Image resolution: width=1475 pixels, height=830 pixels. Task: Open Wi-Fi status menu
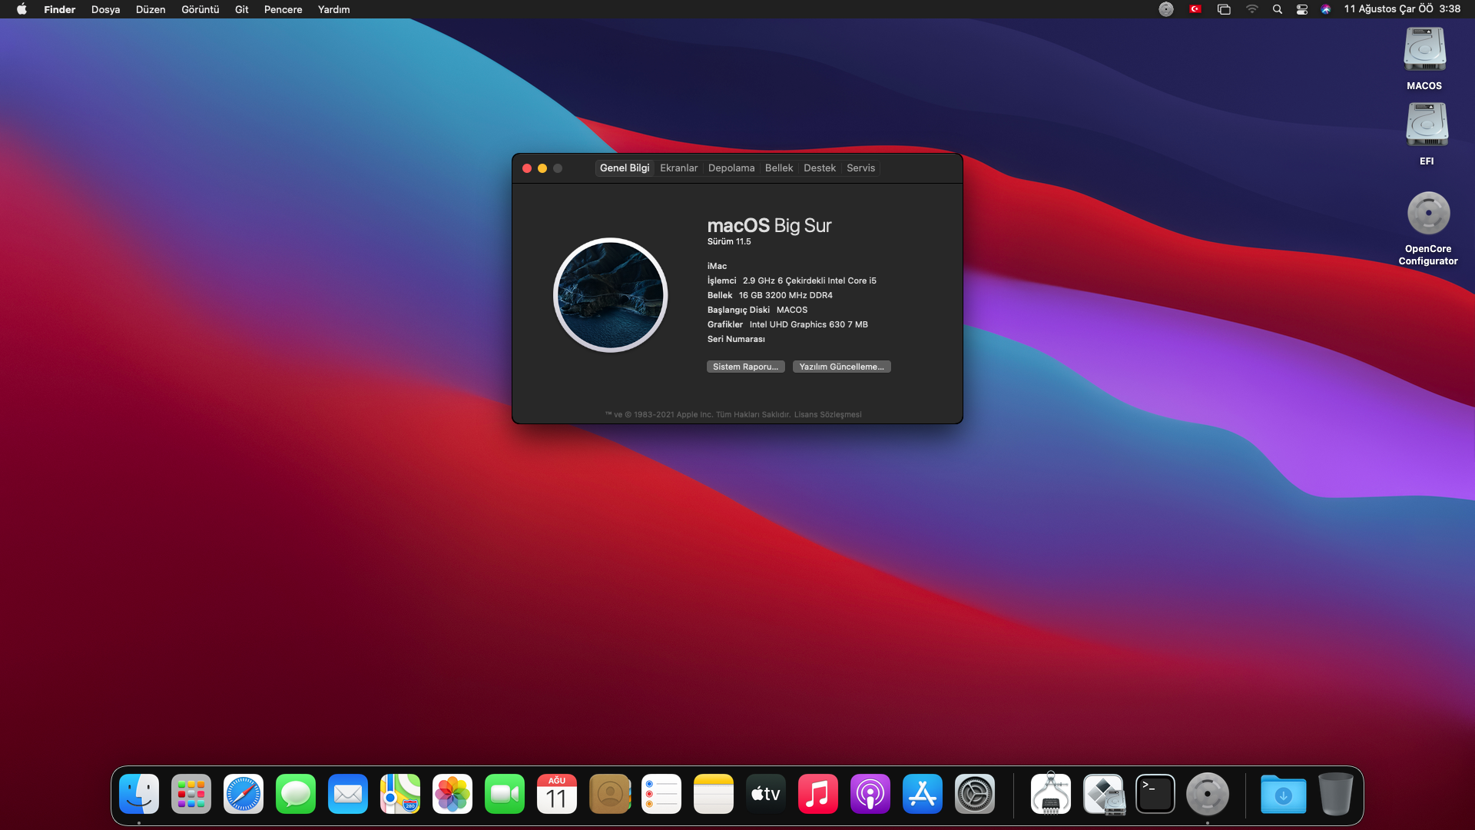click(x=1251, y=9)
